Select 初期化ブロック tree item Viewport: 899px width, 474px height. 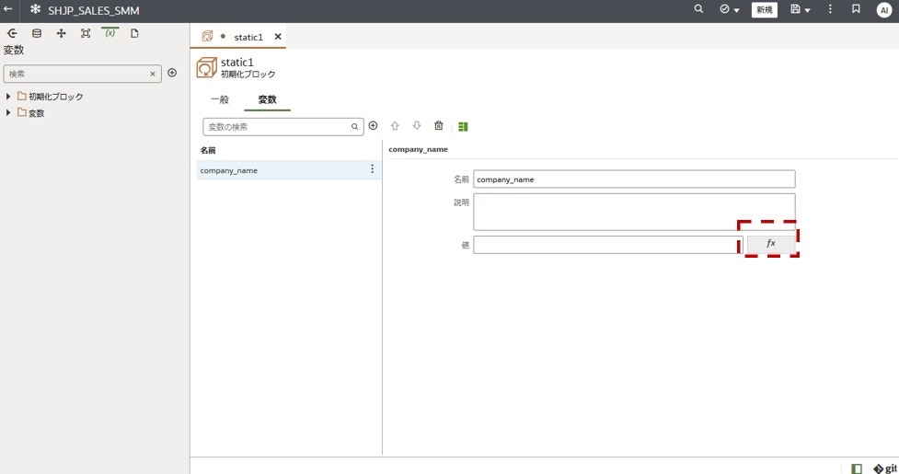(55, 97)
